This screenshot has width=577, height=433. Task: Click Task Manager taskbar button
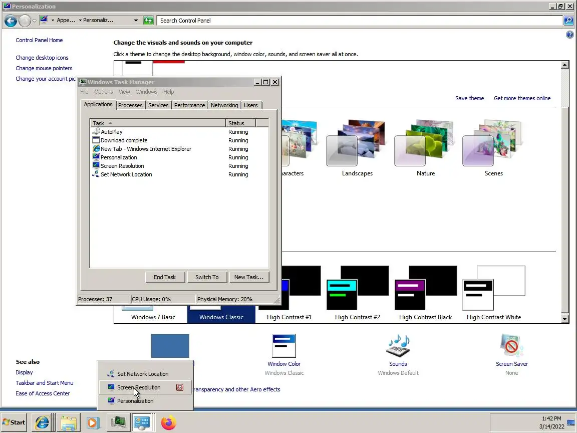tap(118, 422)
